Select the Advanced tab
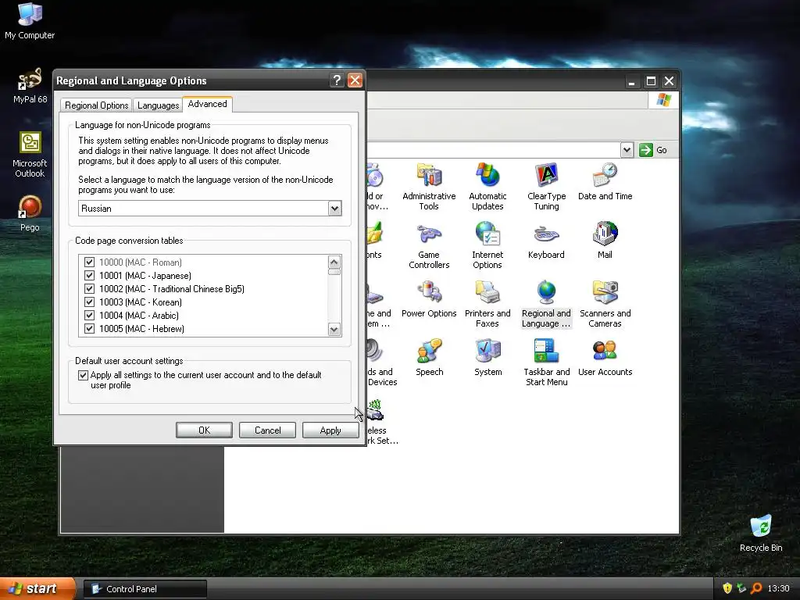800x600 pixels. point(207,104)
